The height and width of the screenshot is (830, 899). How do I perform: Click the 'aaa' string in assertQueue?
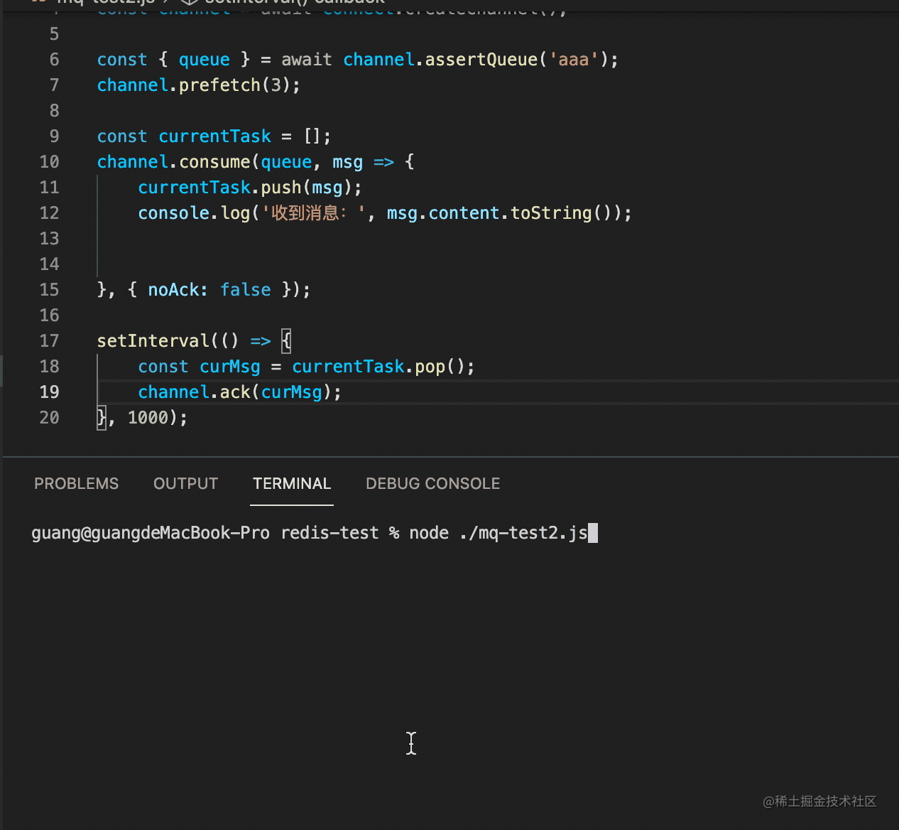pyautogui.click(x=574, y=60)
